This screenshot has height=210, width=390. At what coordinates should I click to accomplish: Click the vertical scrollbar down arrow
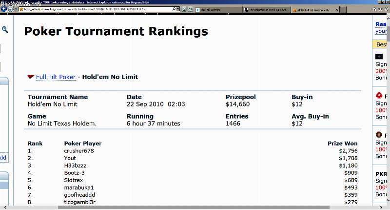pyautogui.click(x=388, y=200)
